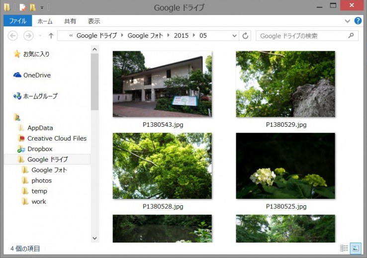Screen dimensions: 367x258
Task: Open OneDrive in the navigation pane
Action: coord(36,75)
